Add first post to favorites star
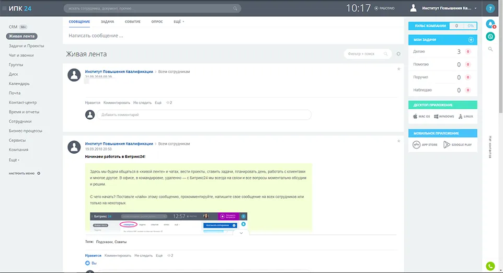 (x=399, y=69)
